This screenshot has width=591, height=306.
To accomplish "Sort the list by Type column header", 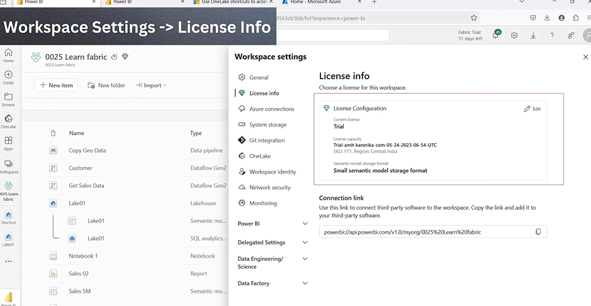I will click(196, 133).
